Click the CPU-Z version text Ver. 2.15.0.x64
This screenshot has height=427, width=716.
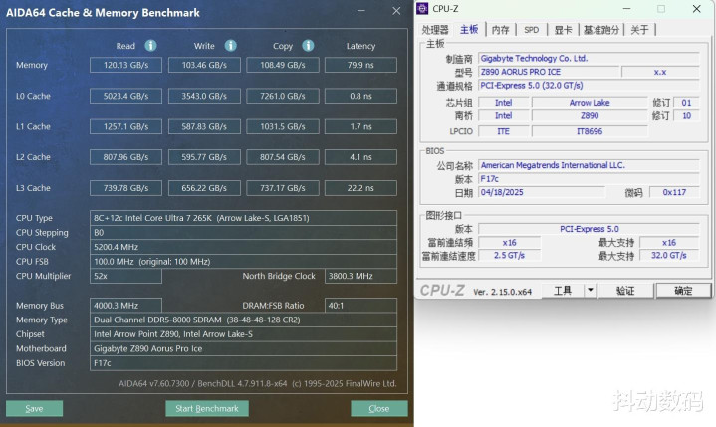tap(502, 292)
